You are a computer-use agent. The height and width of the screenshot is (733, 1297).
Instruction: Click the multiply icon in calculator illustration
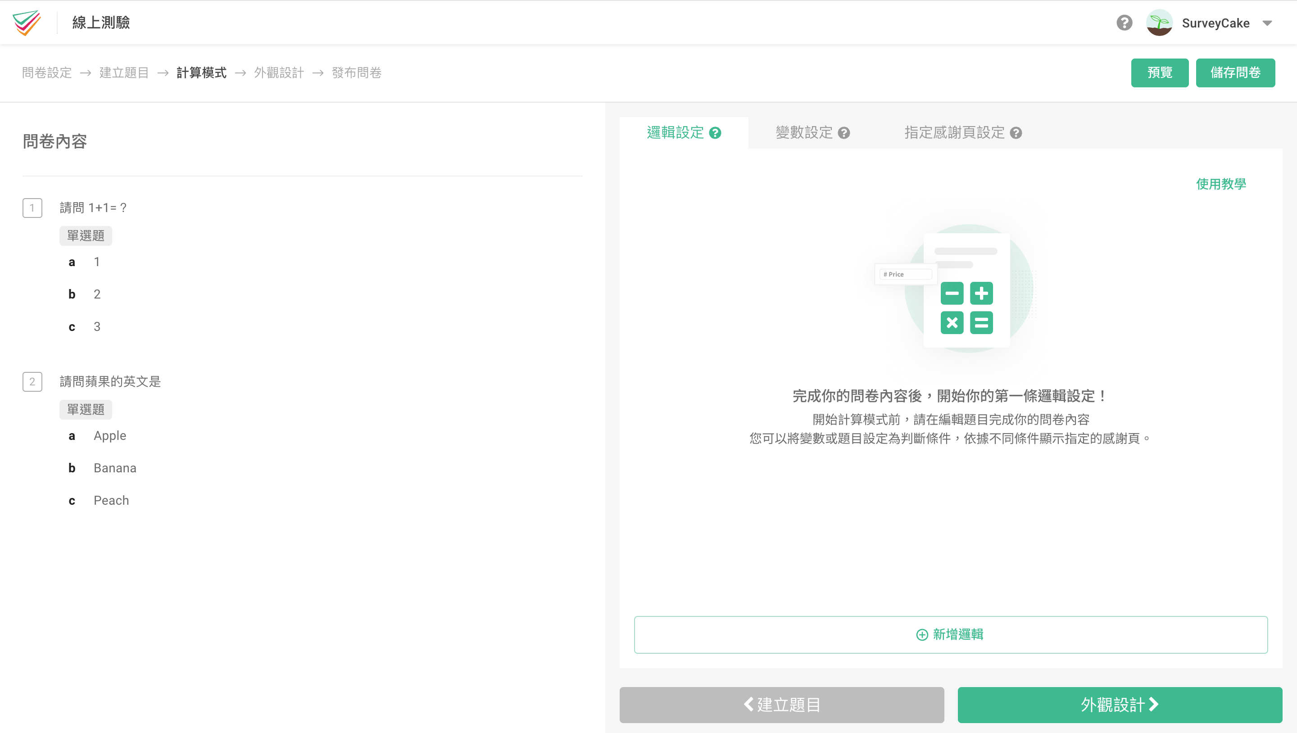tap(952, 323)
